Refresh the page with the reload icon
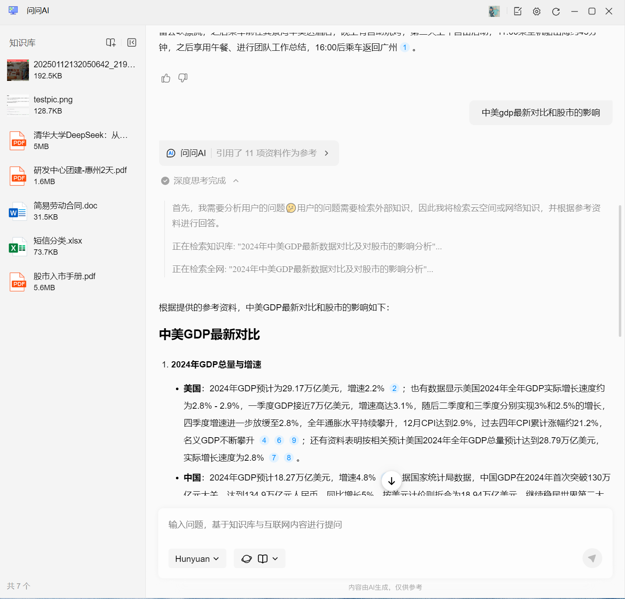 (556, 12)
